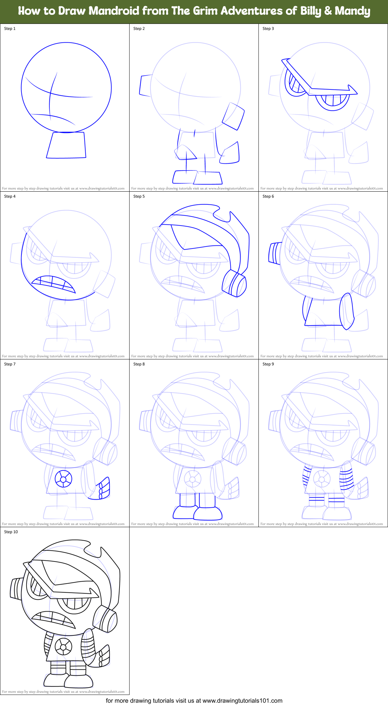
Task: Click the 'Step 4' label
Action: pyautogui.click(x=10, y=196)
